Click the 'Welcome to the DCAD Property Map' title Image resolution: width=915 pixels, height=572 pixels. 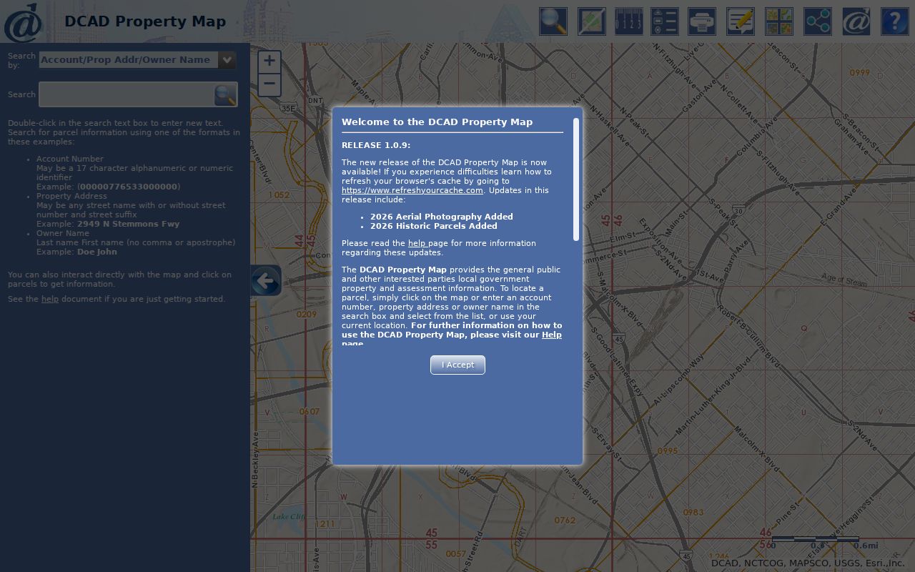point(437,122)
